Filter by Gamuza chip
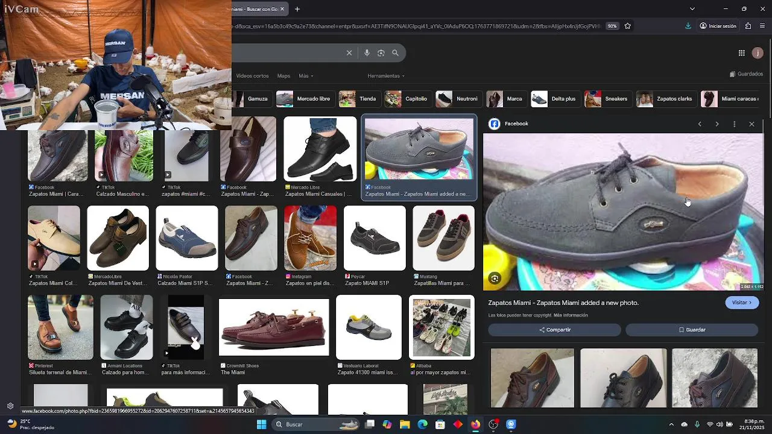This screenshot has height=434, width=772. point(253,99)
